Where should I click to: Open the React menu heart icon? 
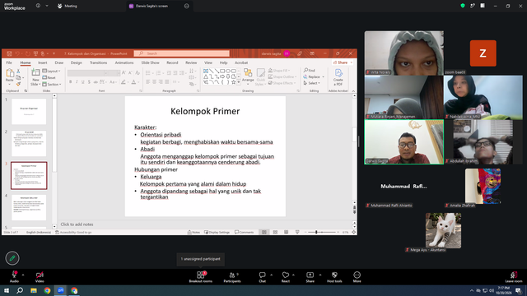(286, 275)
